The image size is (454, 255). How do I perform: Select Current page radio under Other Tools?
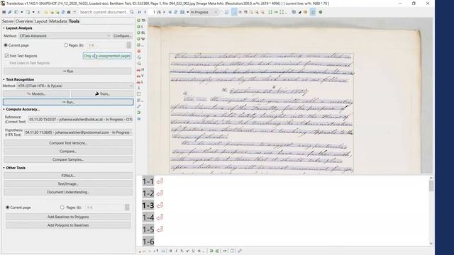coord(8,208)
